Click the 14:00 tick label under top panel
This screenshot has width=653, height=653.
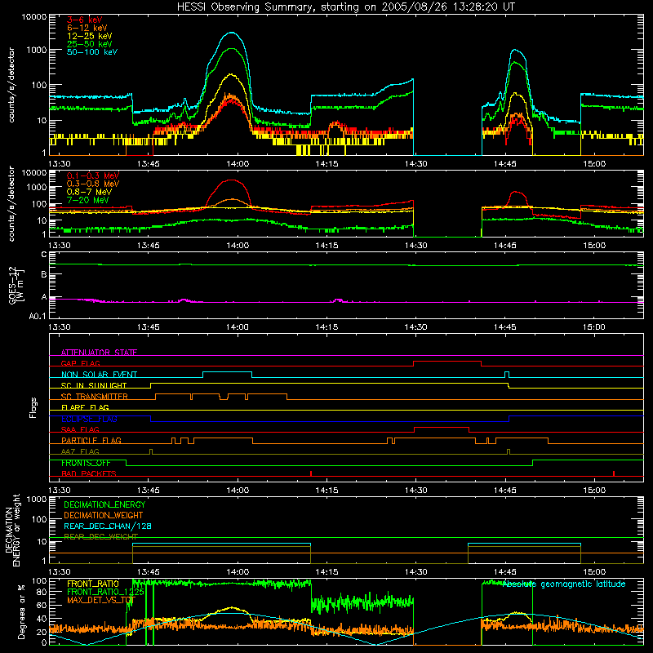[x=238, y=164]
